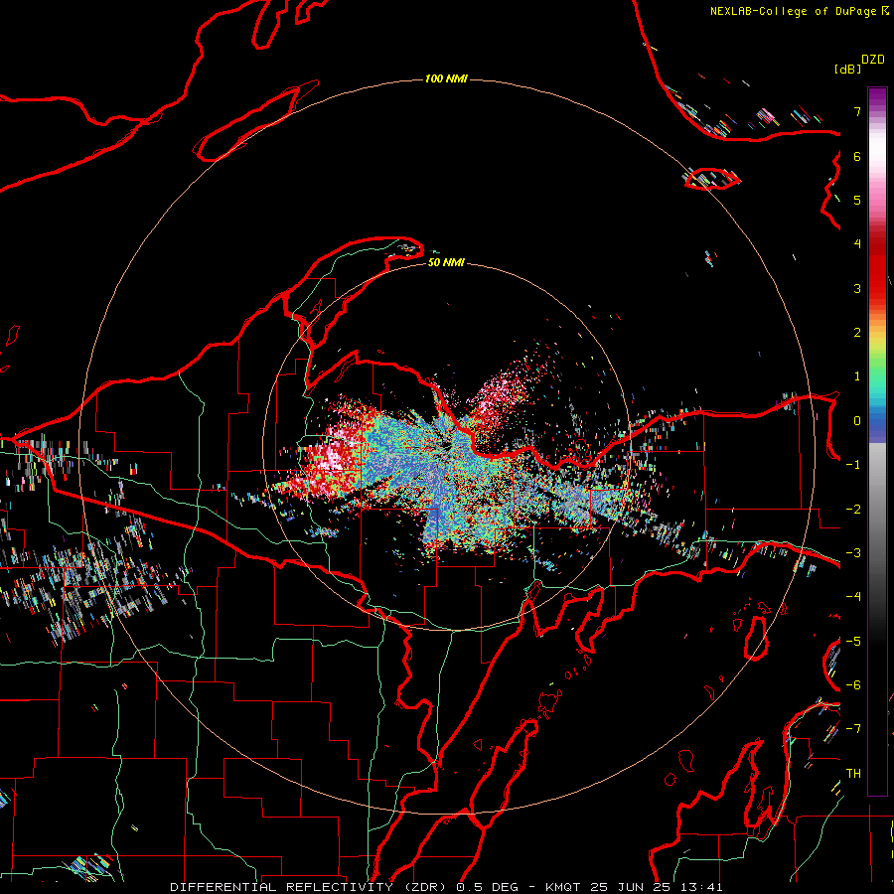Image resolution: width=894 pixels, height=894 pixels.
Task: Select the 100 NMI range ring label
Action: tap(446, 78)
